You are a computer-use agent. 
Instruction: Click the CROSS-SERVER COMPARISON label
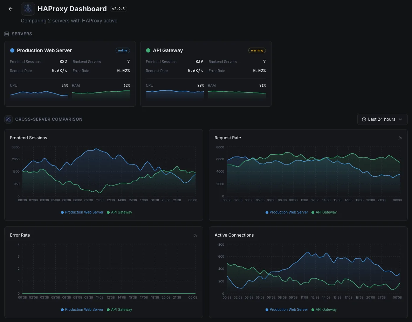(49, 119)
